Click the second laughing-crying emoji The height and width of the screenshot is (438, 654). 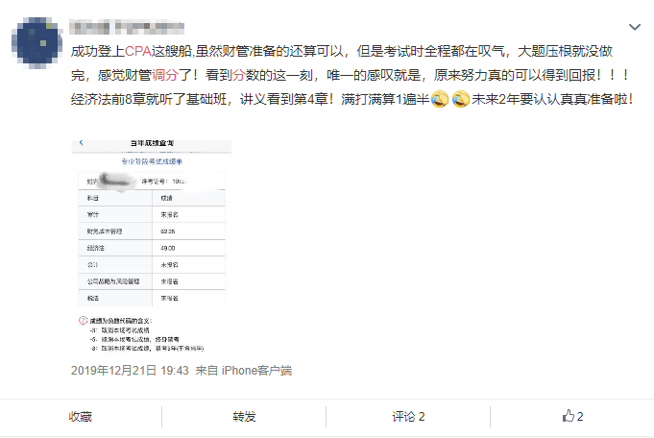coord(460,99)
